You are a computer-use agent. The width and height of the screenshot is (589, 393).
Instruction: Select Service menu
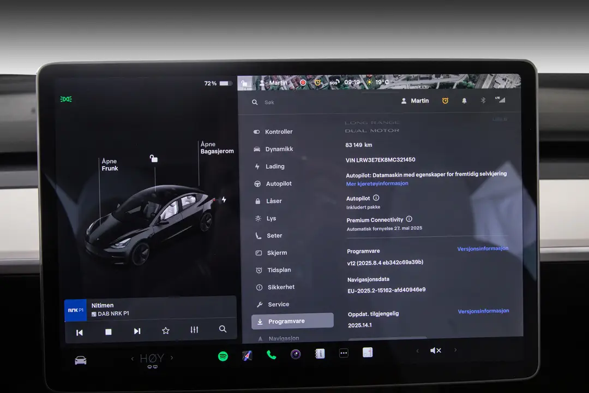273,304
